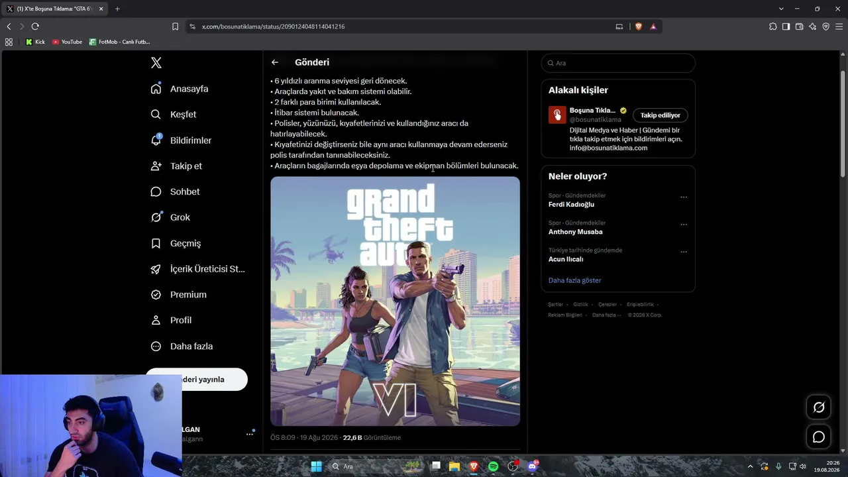Click the address bar URL
Viewport: 848px width, 477px height.
(273, 26)
